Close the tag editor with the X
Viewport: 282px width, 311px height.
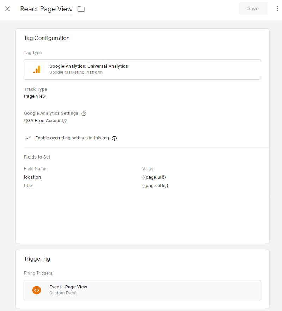pos(7,8)
